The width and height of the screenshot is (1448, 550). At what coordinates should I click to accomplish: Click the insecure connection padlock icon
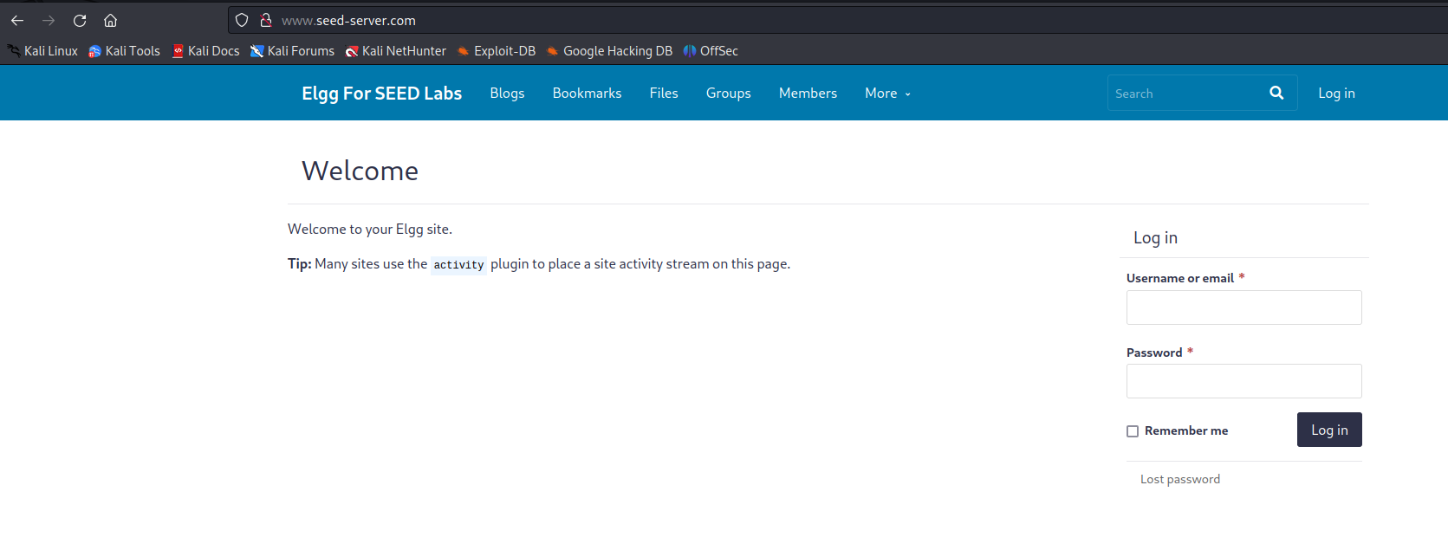(x=266, y=20)
